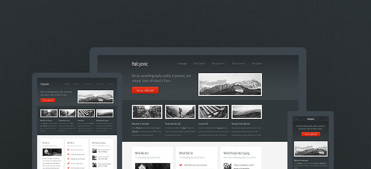This screenshot has width=371, height=169.
Task: Expand the navigation dropdown arrow in the phone mockup header
Action: point(296,119)
